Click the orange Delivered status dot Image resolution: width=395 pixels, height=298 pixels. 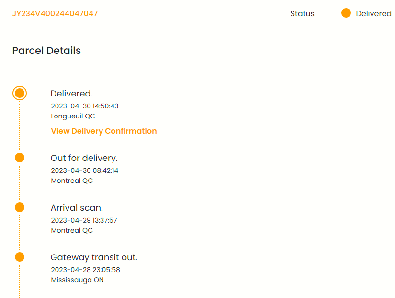tap(346, 13)
